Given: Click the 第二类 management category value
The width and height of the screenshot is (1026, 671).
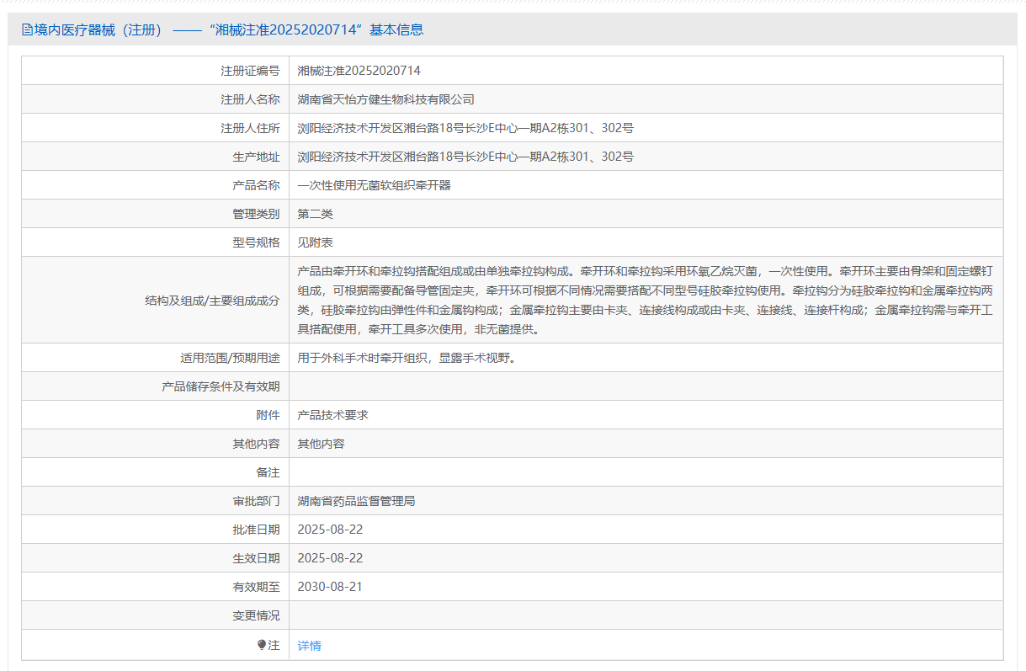Looking at the screenshot, I should click(316, 214).
